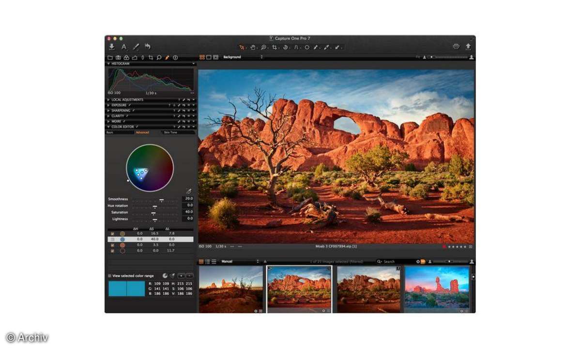Click the blue color preview swatch
The width and height of the screenshot is (581, 348).
click(x=126, y=289)
